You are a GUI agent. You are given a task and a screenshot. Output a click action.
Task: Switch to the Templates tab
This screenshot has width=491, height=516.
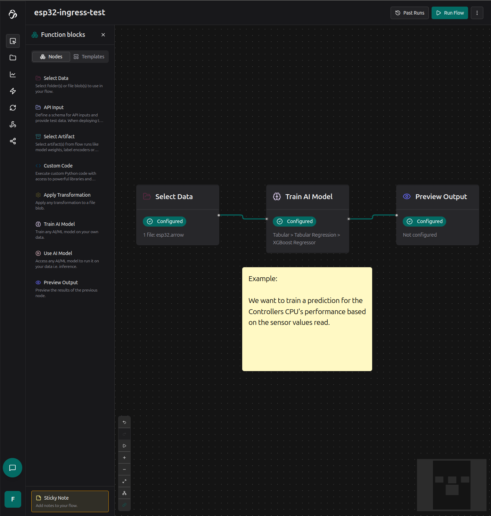[x=89, y=57]
